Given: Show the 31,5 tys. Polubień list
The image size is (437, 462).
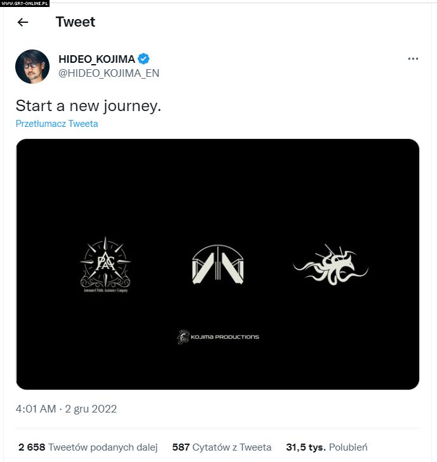Looking at the screenshot, I should [326, 447].
